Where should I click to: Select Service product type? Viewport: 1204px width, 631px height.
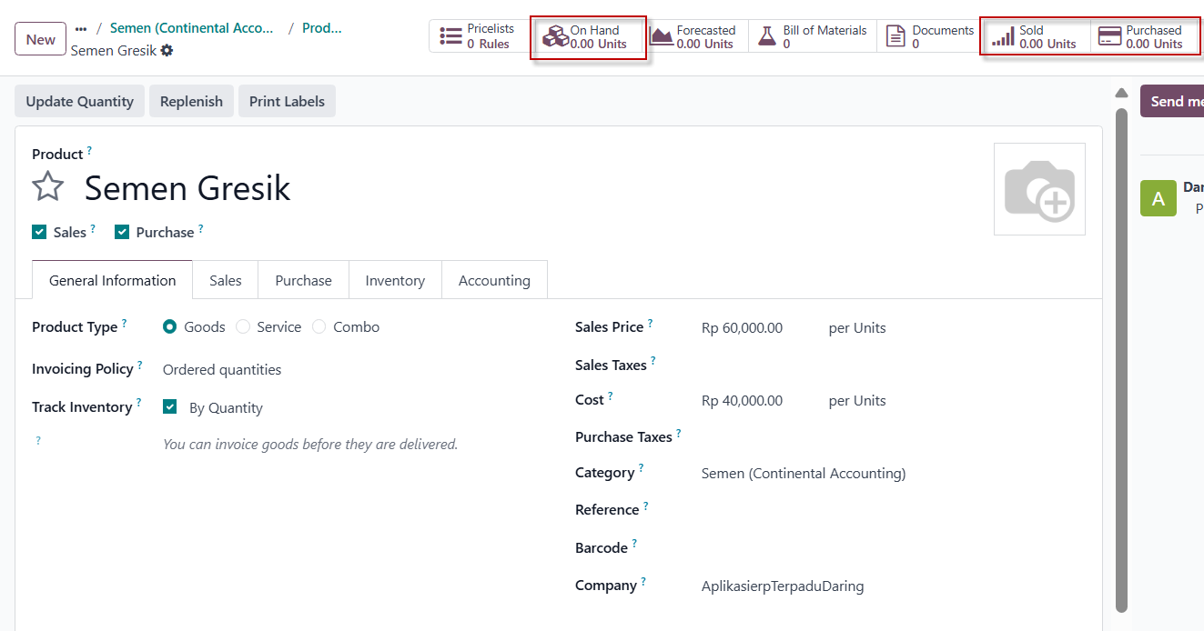pos(242,326)
